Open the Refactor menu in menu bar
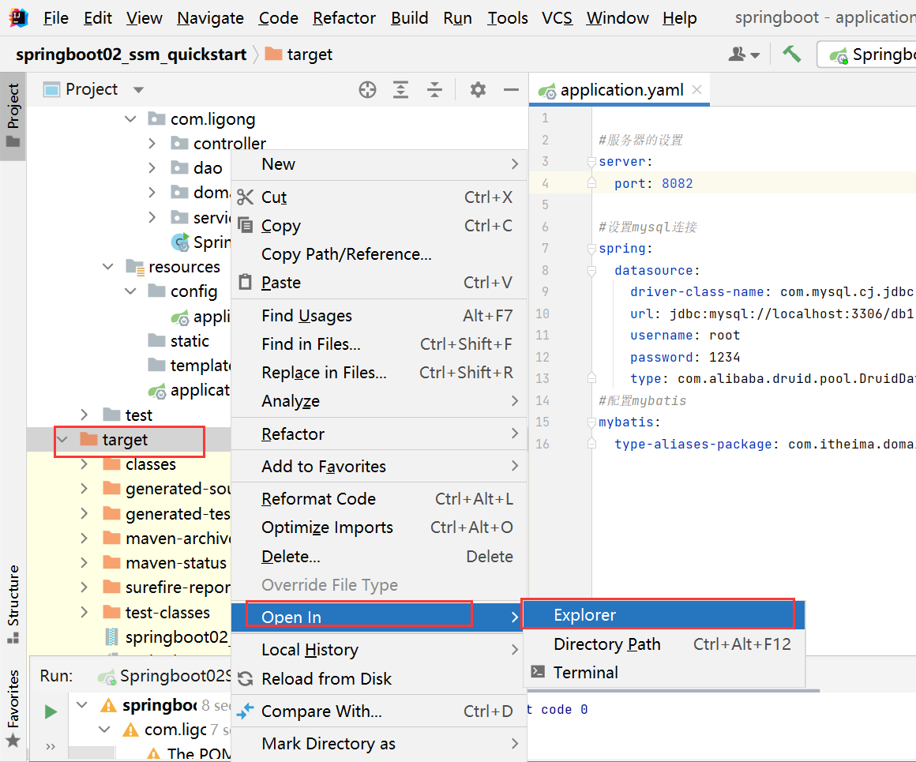 [344, 18]
